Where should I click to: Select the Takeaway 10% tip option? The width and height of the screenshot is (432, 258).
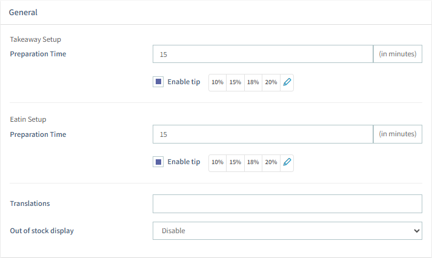coord(218,82)
